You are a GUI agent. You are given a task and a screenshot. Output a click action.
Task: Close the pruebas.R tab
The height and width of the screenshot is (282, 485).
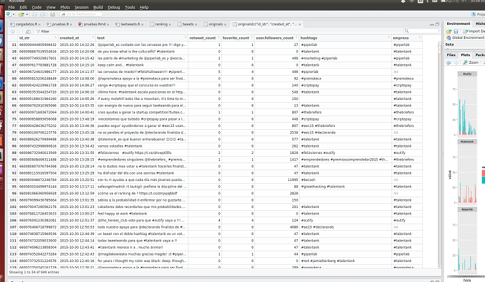tap(71, 24)
